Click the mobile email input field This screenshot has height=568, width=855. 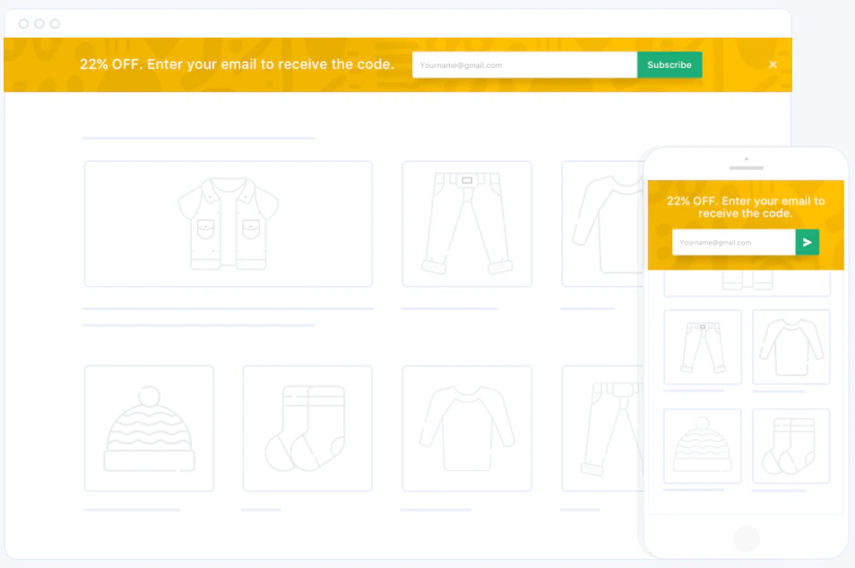[735, 242]
